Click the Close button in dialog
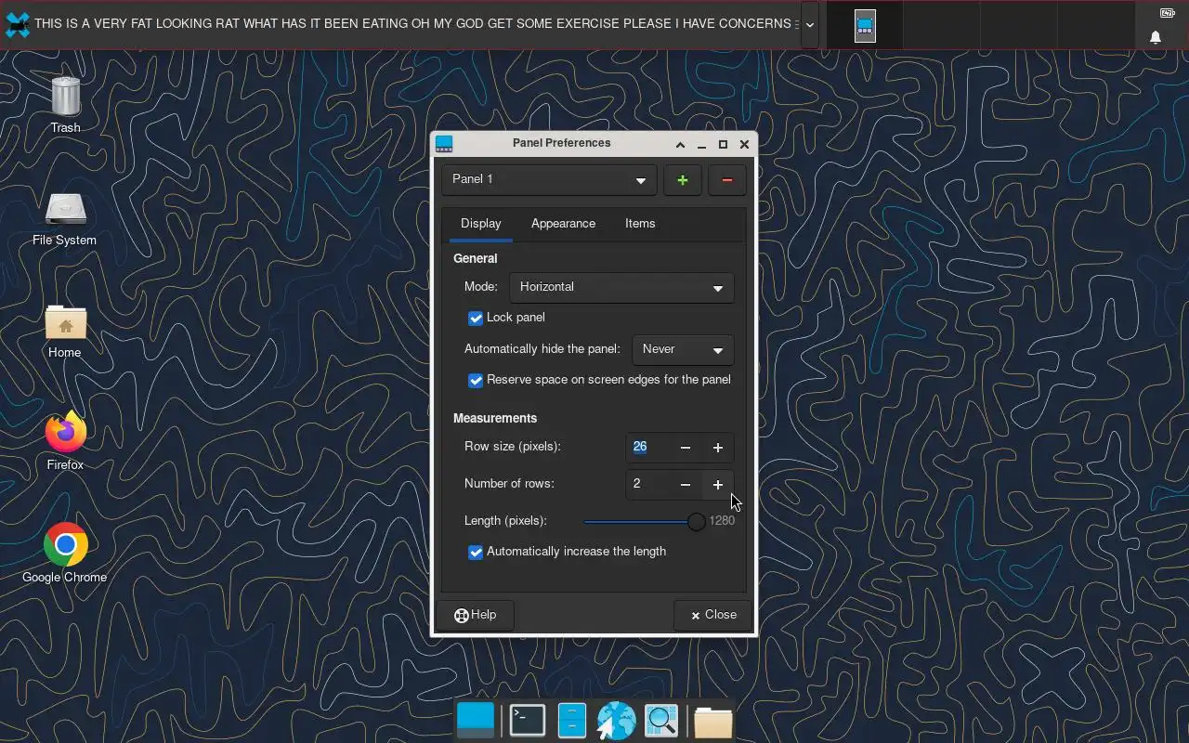The image size is (1189, 743). point(712,615)
